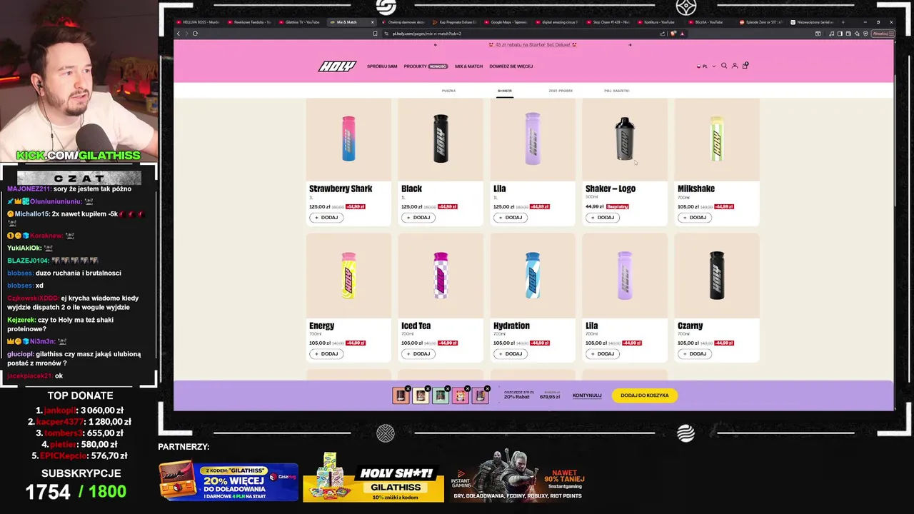Viewport: 914px width, 514px height.
Task: Click the Instant Gaming partner banner
Action: (519, 477)
